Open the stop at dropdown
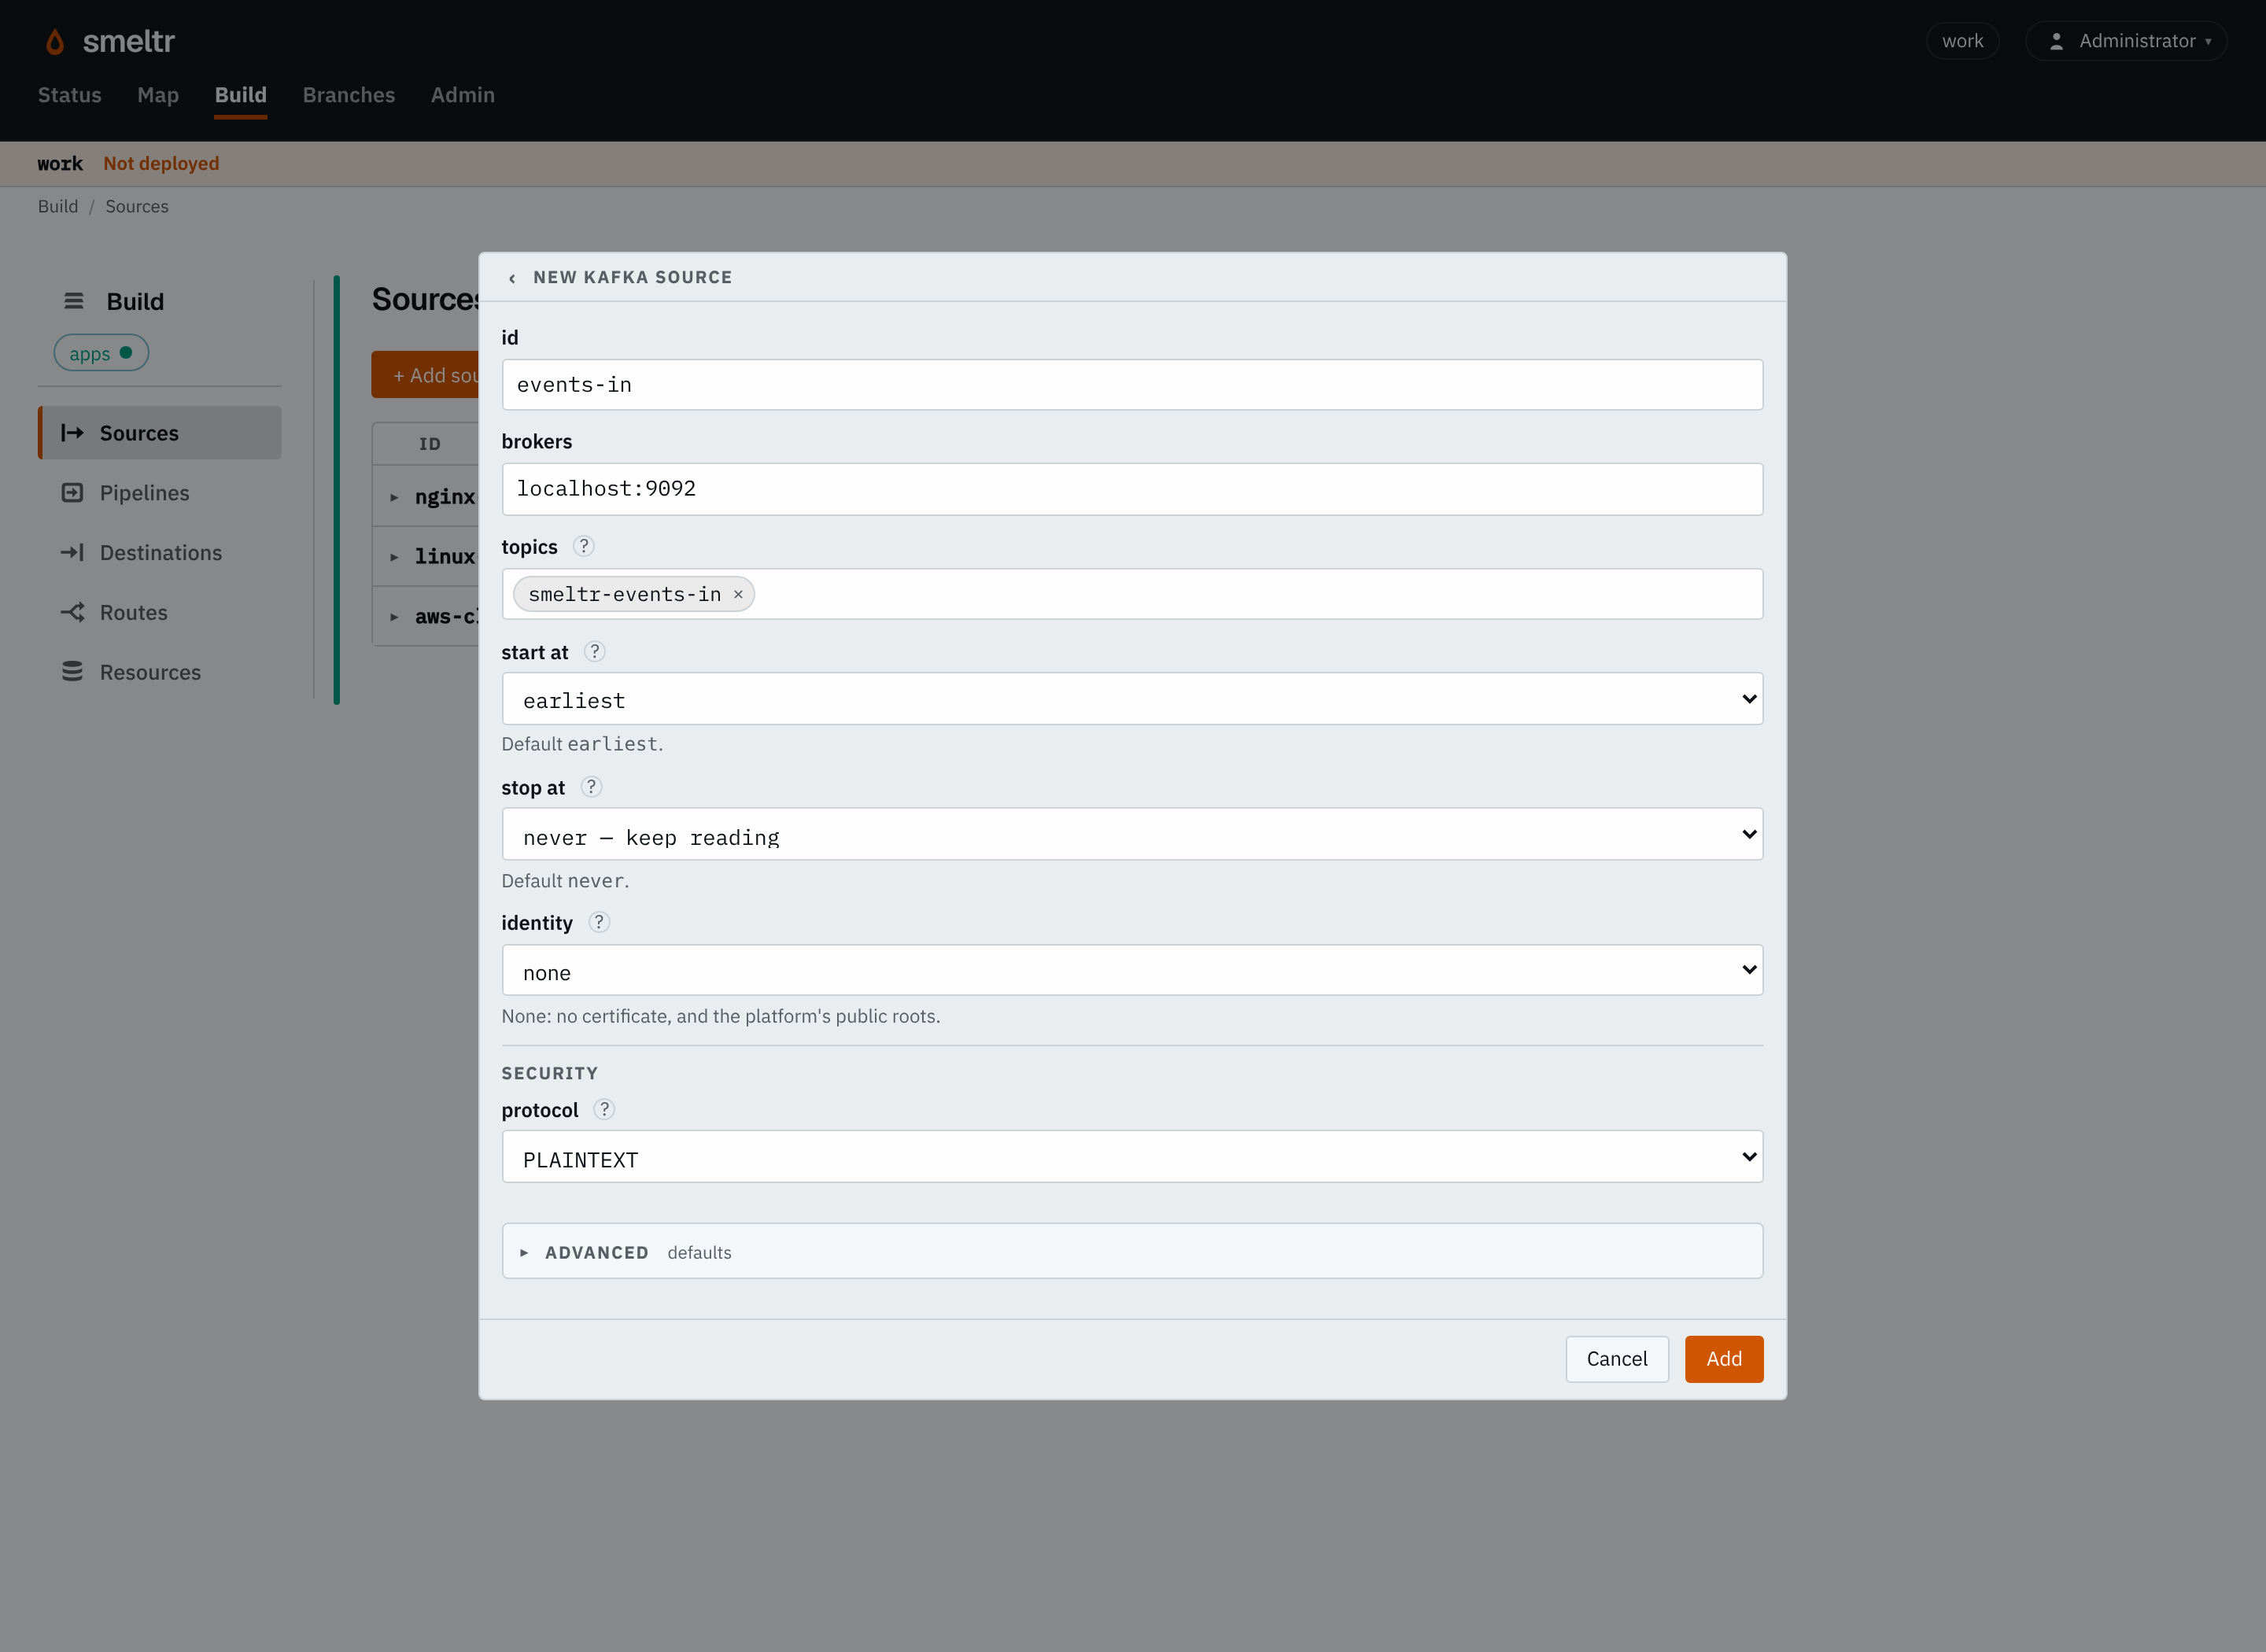This screenshot has height=1652, width=2266. click(x=1132, y=834)
